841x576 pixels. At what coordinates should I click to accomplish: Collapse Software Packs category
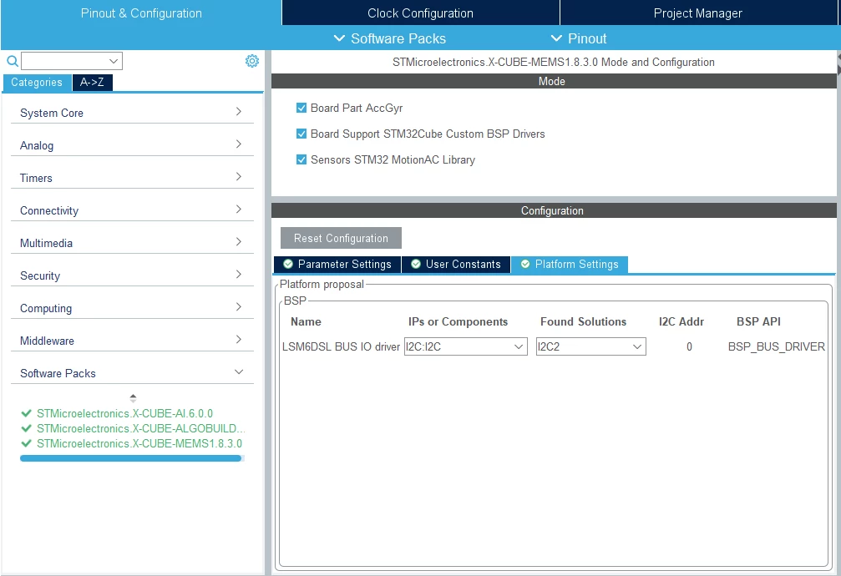click(132, 373)
